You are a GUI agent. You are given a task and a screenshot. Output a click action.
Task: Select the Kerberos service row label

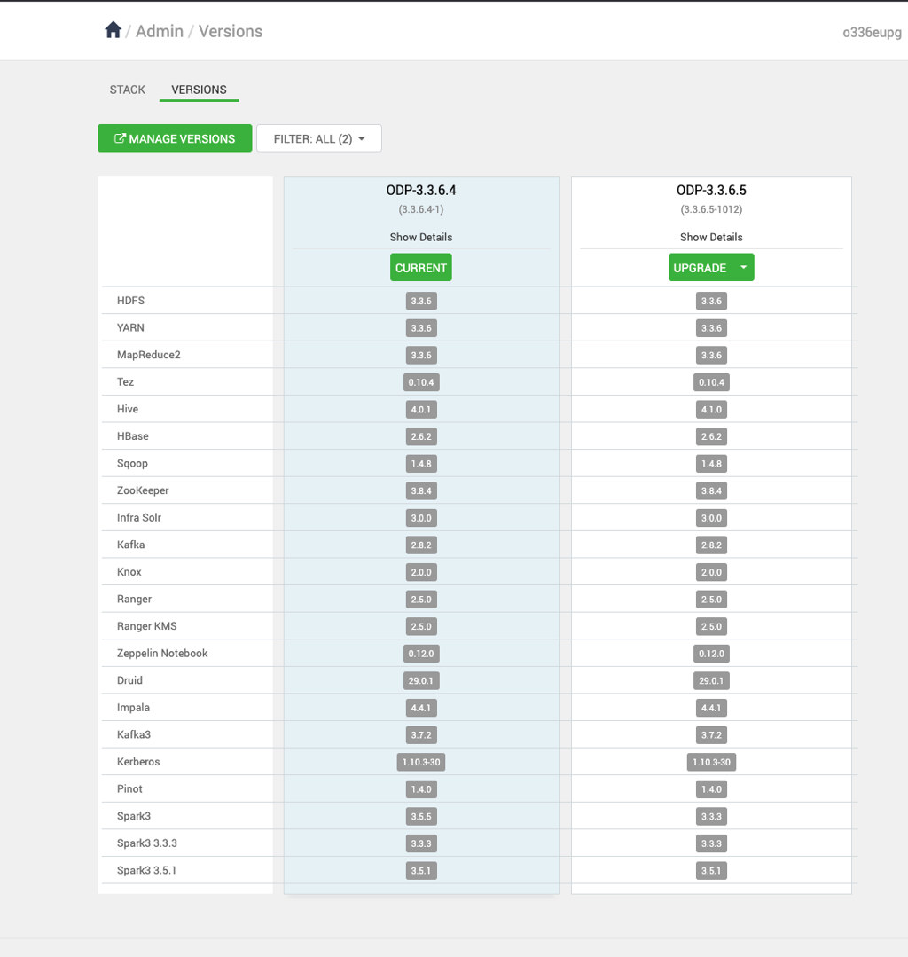point(138,762)
